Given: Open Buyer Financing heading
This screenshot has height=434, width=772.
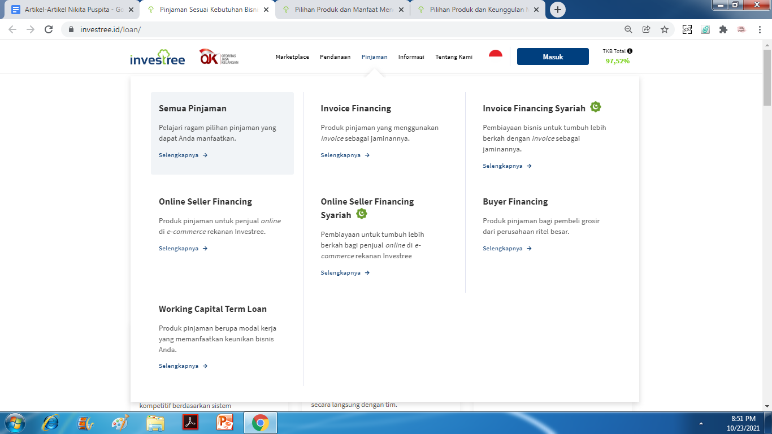Looking at the screenshot, I should [515, 202].
